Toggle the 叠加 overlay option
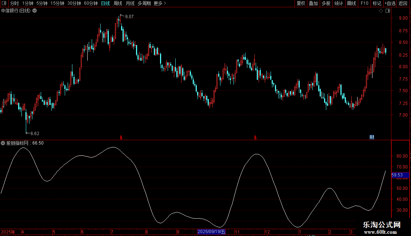 [313, 3]
